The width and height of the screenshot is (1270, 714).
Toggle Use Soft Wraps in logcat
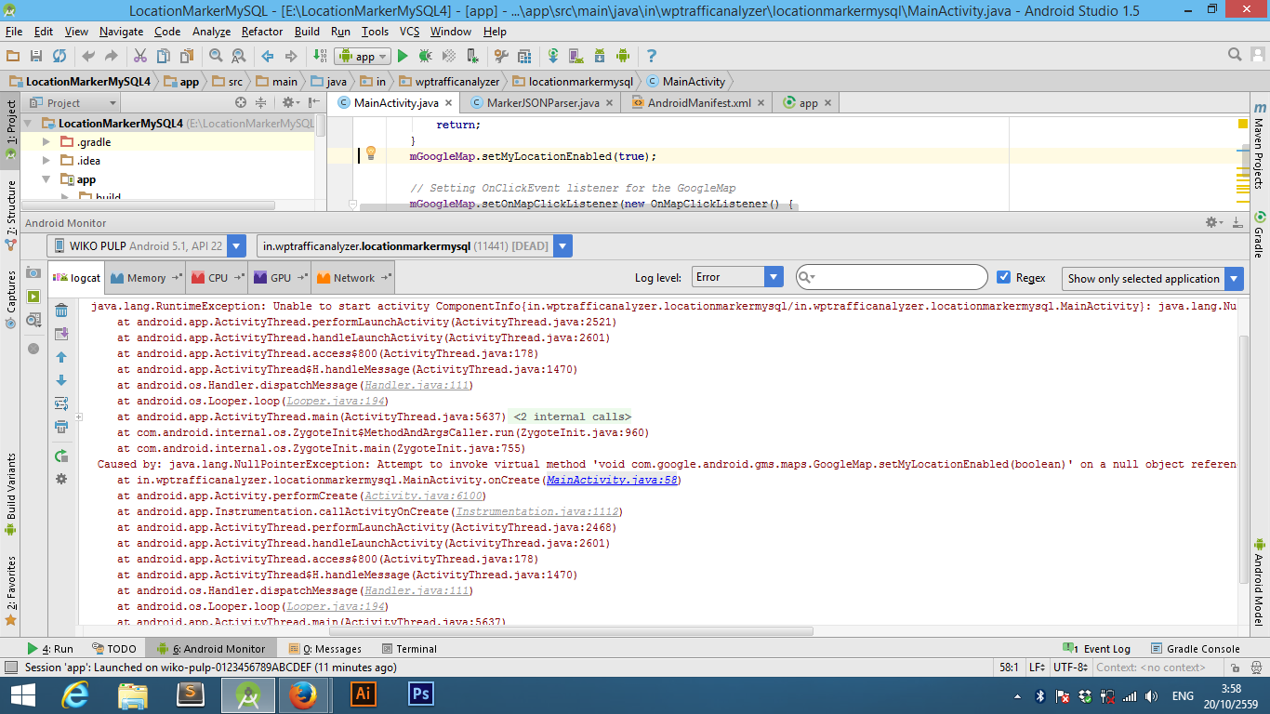[61, 403]
